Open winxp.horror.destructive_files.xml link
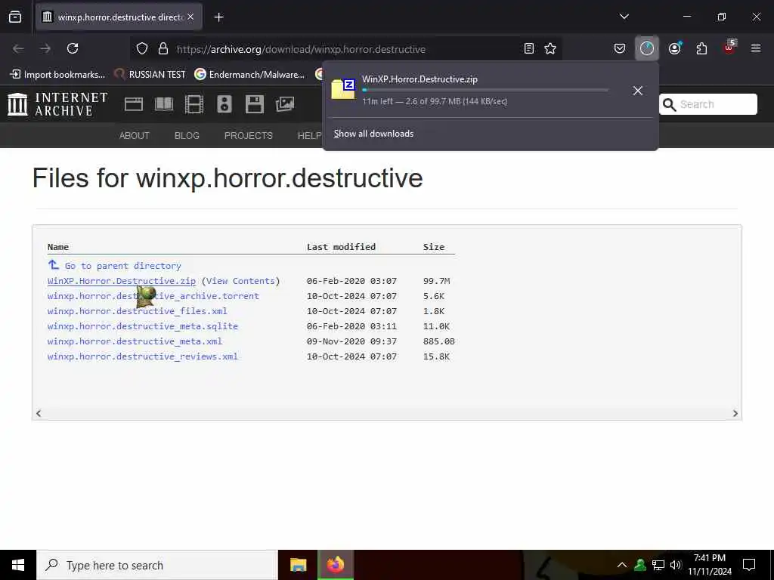The image size is (774, 580). [138, 311]
